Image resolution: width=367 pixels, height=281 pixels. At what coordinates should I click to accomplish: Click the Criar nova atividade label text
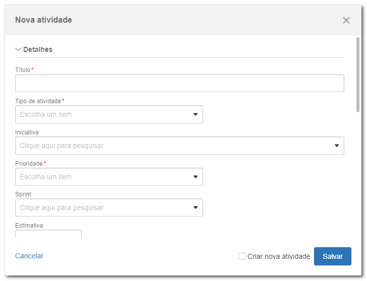[x=278, y=256]
